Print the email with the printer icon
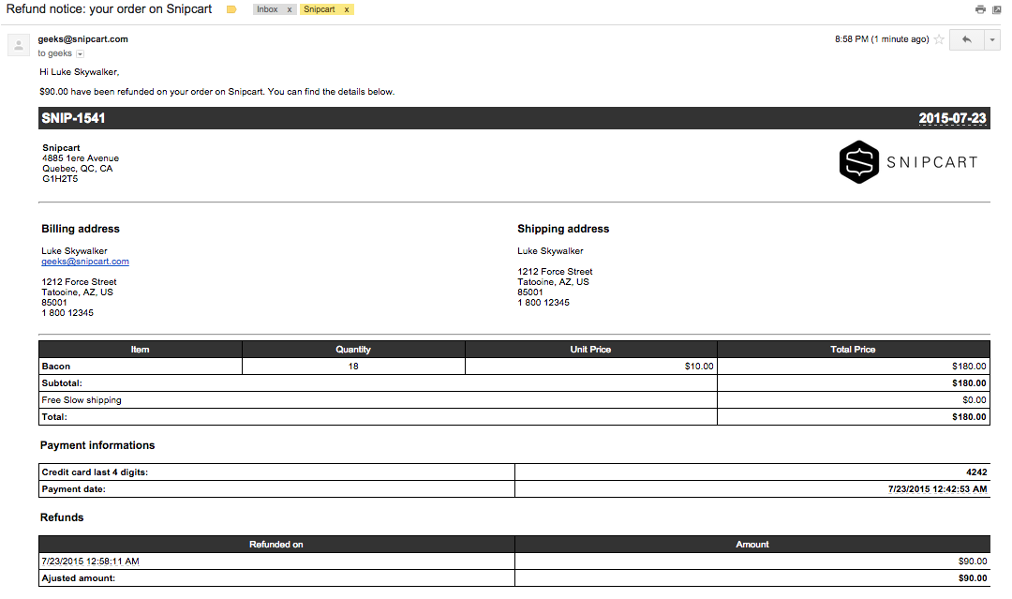This screenshot has height=599, width=1012. pyautogui.click(x=980, y=9)
